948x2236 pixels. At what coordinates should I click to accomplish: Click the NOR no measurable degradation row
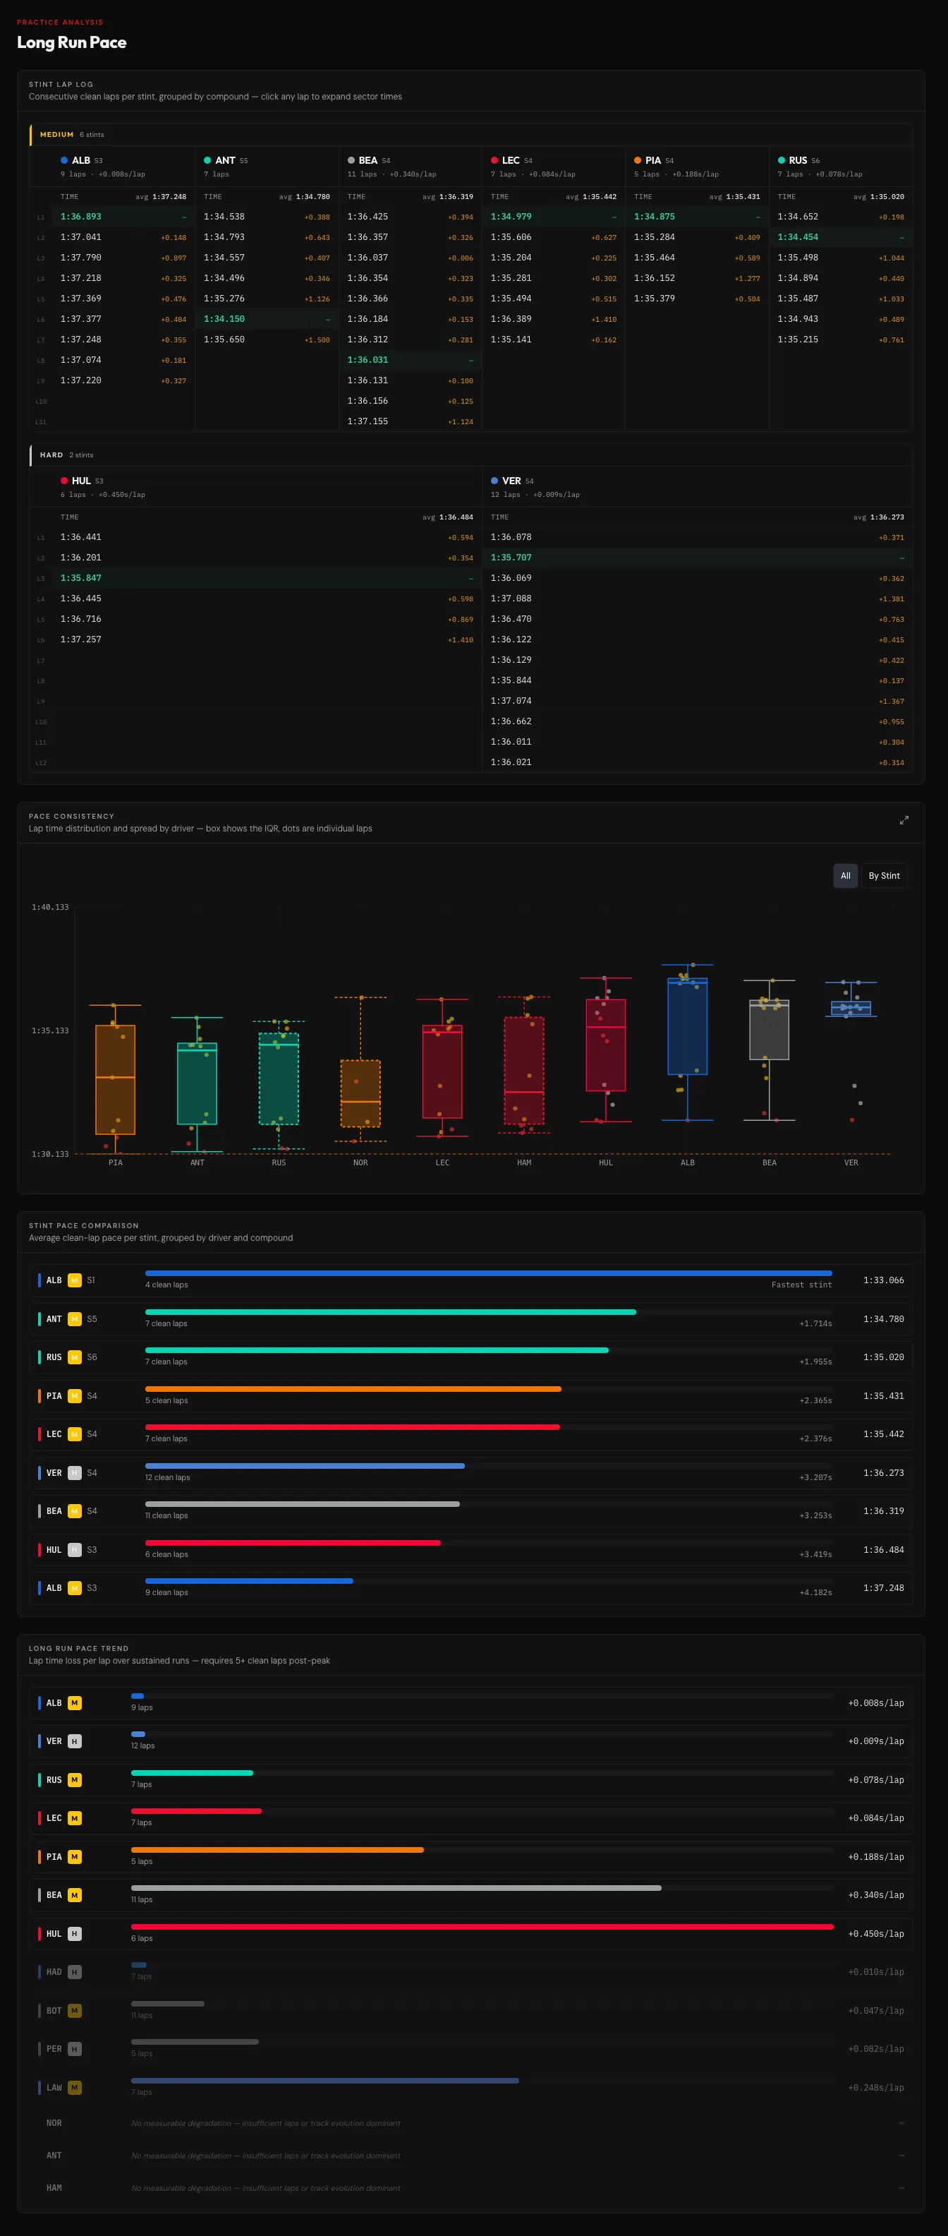(x=471, y=2123)
